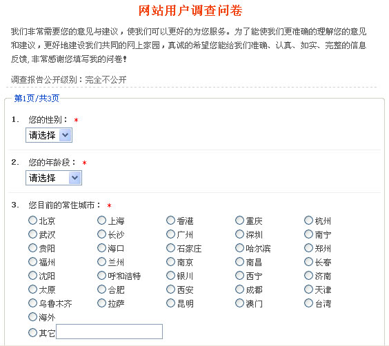The height and width of the screenshot is (346, 389).
Task: Choose 重庆 as resident city
Action: (239, 221)
